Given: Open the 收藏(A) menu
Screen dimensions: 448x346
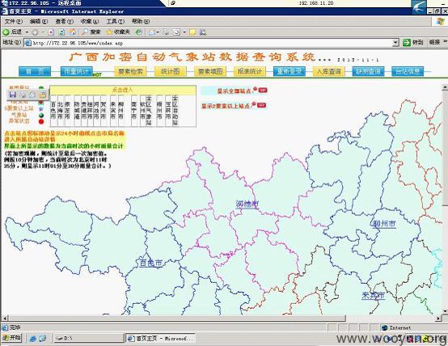Looking at the screenshot, I should 90,22.
